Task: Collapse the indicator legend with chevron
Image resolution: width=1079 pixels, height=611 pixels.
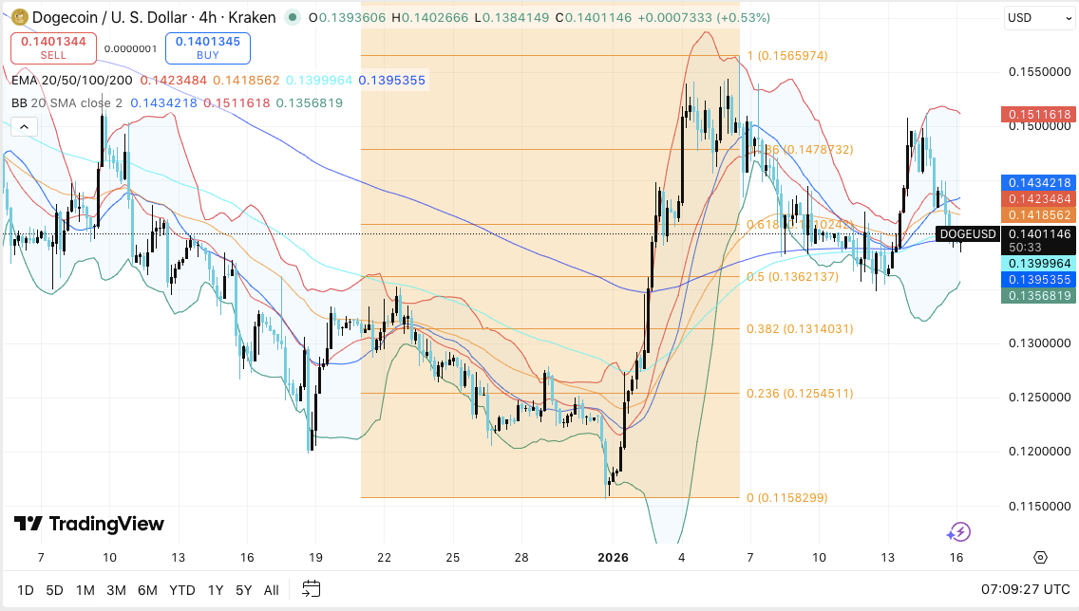Action: (24, 126)
